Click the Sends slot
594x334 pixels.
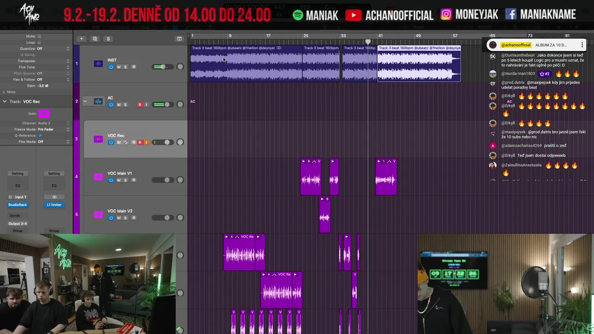click(15, 216)
